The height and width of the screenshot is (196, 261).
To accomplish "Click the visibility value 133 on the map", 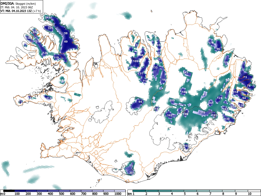I will click(x=155, y=67).
